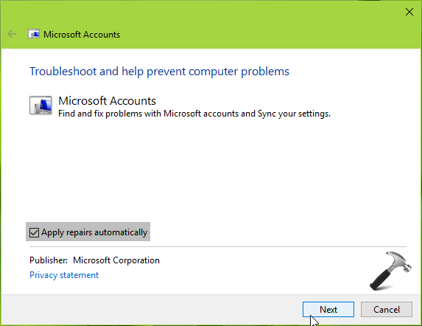Click the 'Find and fix problems' description text
This screenshot has height=326, width=422.
[194, 114]
